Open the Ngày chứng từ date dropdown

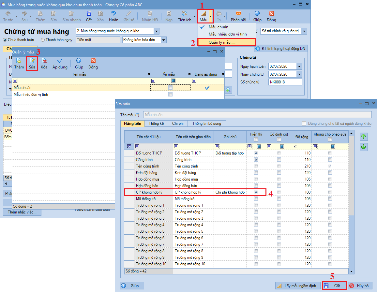pyautogui.click(x=299, y=75)
